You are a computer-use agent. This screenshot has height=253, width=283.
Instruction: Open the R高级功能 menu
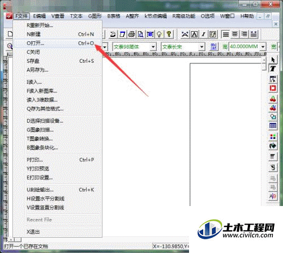[x=183, y=16]
